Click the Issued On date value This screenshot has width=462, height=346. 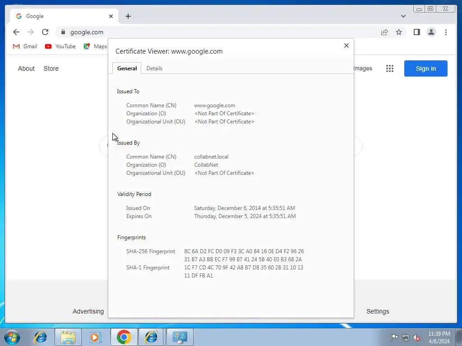[245, 208]
